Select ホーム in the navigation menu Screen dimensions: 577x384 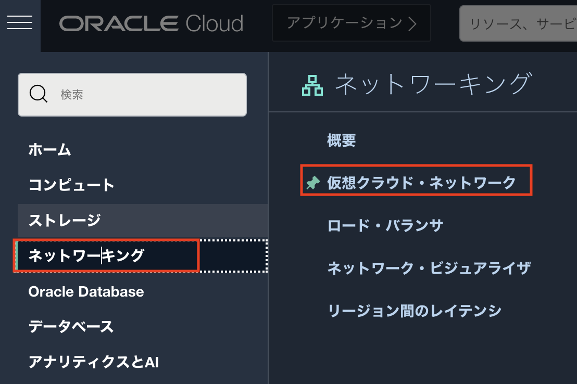(49, 150)
